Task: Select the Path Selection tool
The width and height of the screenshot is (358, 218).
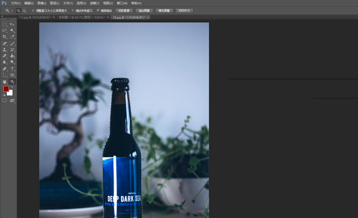Action: 5,75
